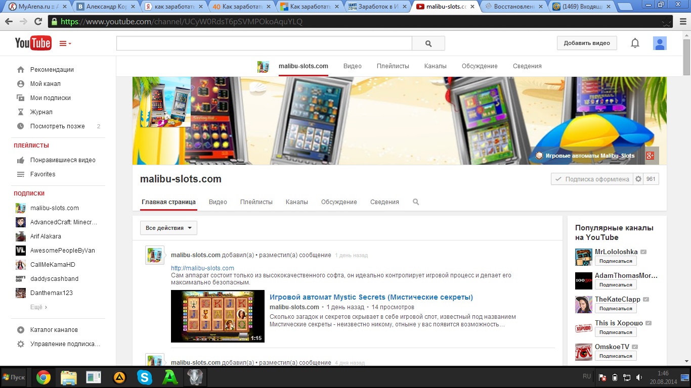The height and width of the screenshot is (388, 691).
Task: Open the guide menu next to YouTube logo
Action: tap(65, 43)
